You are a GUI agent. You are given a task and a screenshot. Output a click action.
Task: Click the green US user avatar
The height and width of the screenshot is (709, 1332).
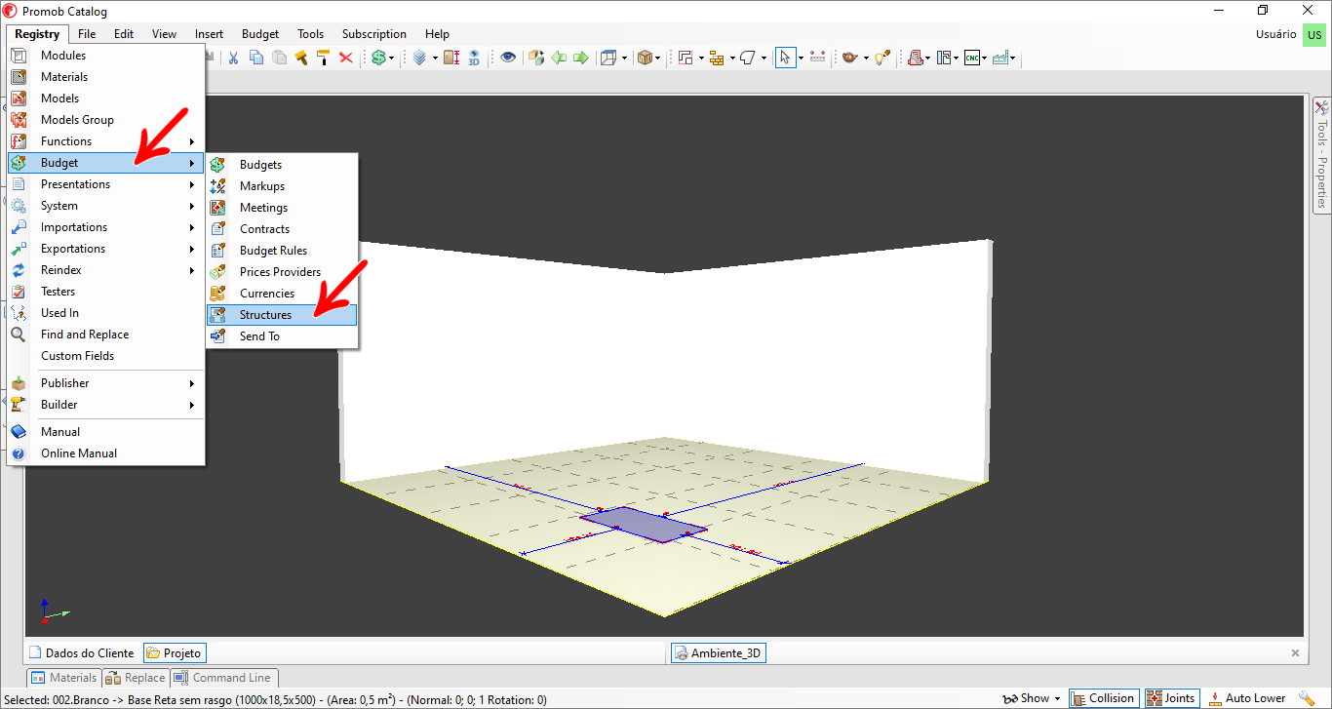coord(1314,34)
